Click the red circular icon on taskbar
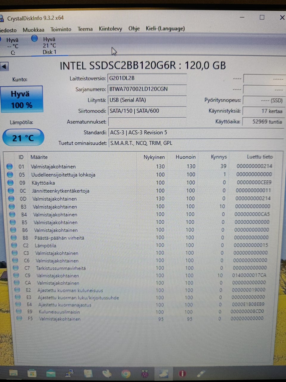This screenshot has height=382, width=286. 182,374
